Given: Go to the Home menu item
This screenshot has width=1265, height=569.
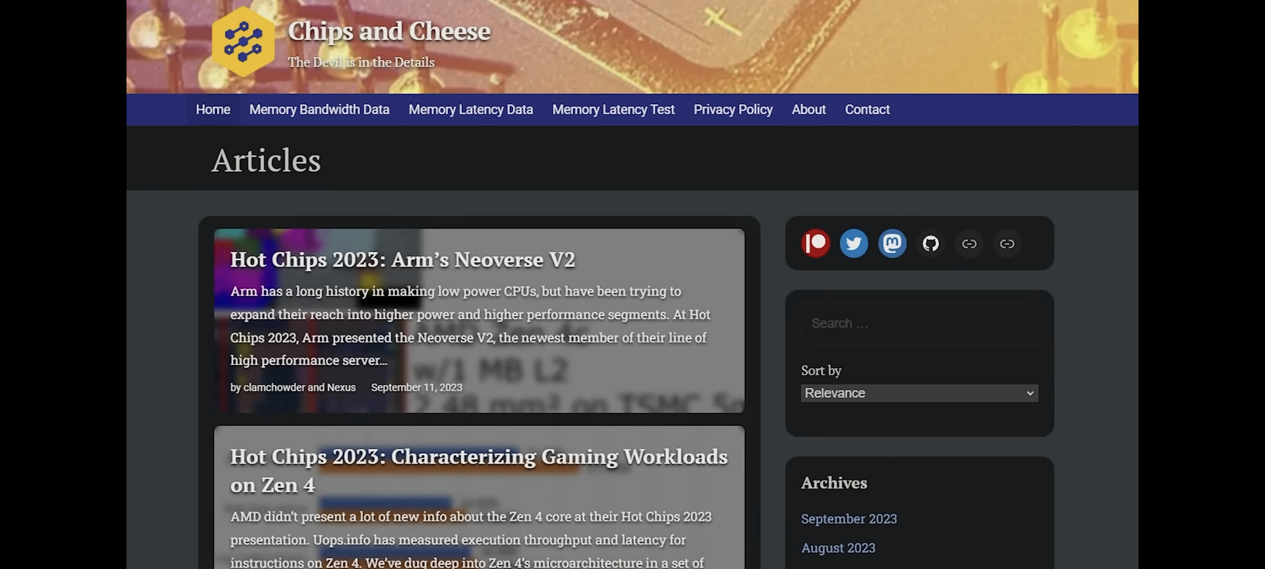Looking at the screenshot, I should [213, 110].
